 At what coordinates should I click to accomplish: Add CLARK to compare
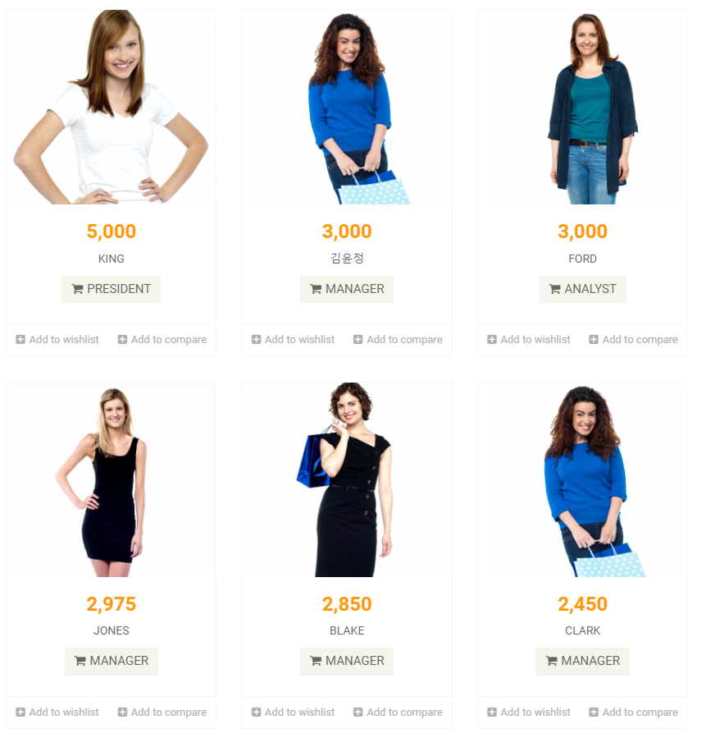click(x=634, y=712)
